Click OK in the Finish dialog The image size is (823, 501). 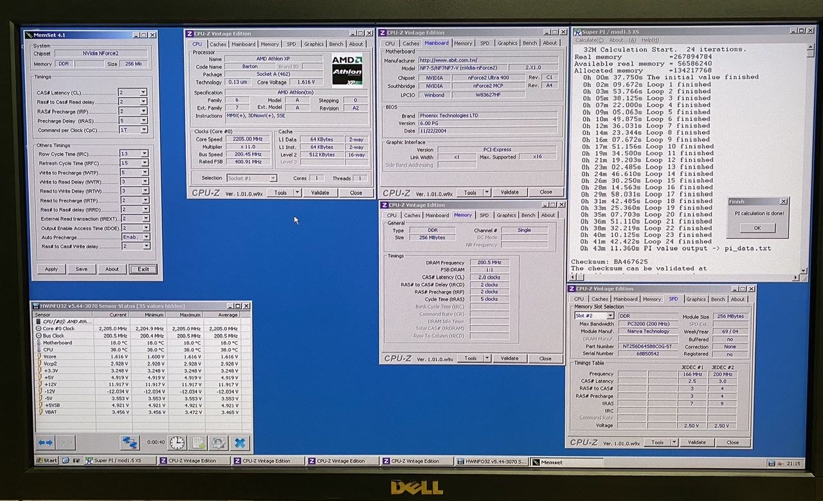(757, 228)
